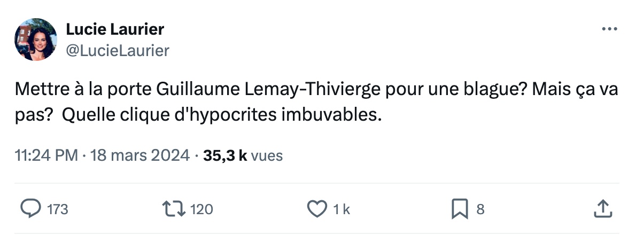636x235 pixels.
Task: Click the date 18 mars 2024
Action: point(140,156)
